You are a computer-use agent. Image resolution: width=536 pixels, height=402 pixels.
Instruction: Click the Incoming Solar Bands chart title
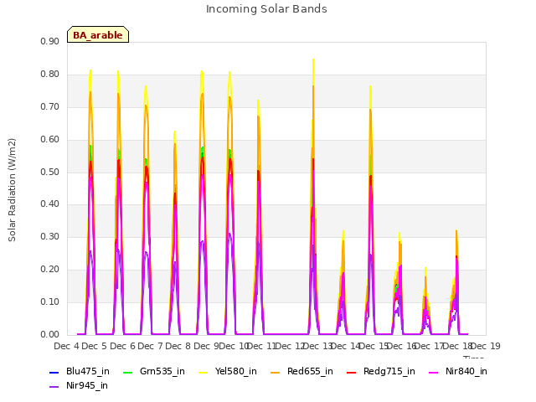click(x=266, y=9)
